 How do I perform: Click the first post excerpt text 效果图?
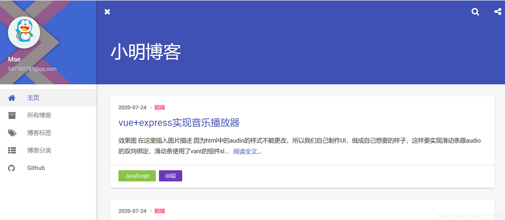(128, 140)
